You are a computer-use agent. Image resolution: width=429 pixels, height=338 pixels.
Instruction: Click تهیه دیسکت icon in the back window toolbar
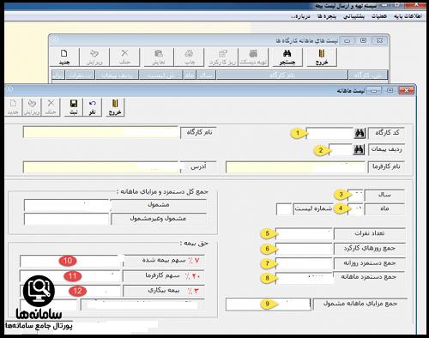[253, 57]
